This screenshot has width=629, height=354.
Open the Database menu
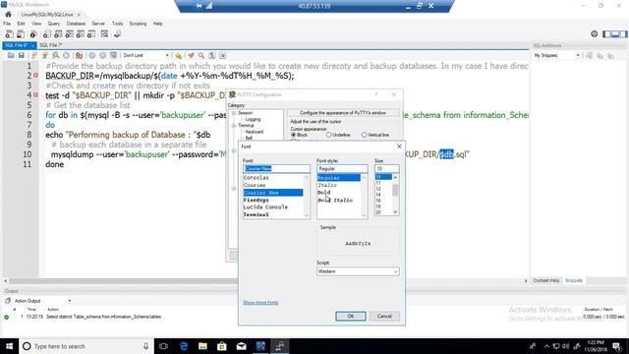coord(76,24)
